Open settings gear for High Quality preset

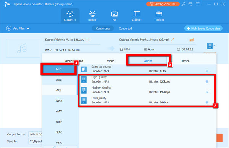[207, 81]
